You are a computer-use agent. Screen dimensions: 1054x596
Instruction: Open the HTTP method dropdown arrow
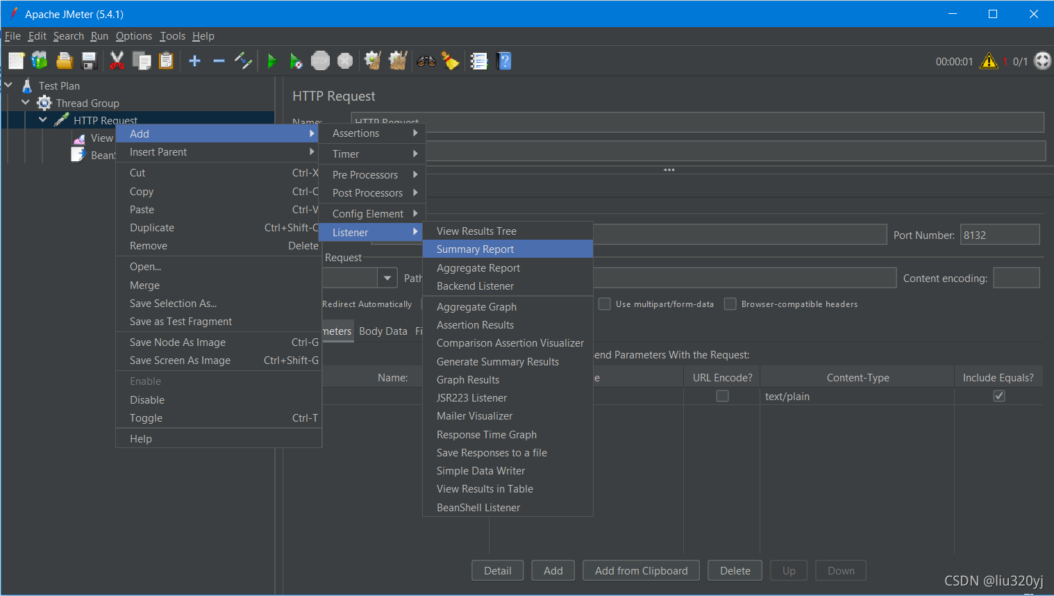387,279
